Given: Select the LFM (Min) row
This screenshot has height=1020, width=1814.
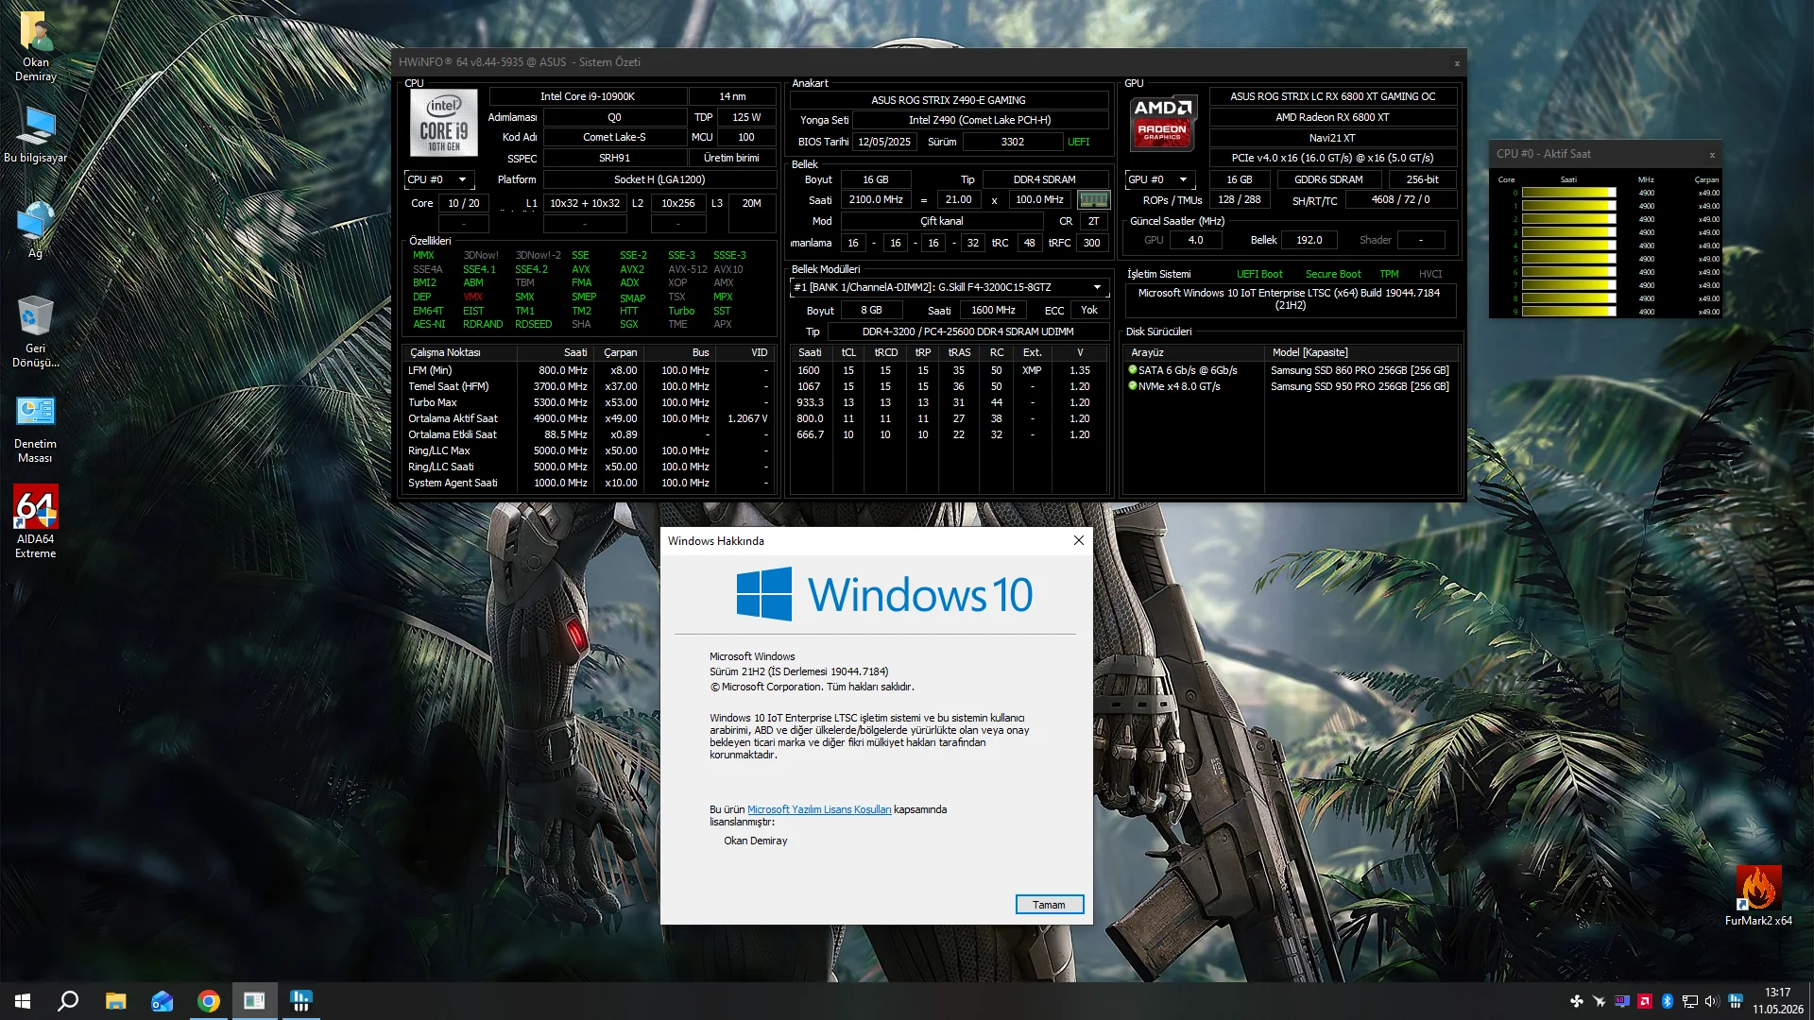Looking at the screenshot, I should click(x=589, y=370).
